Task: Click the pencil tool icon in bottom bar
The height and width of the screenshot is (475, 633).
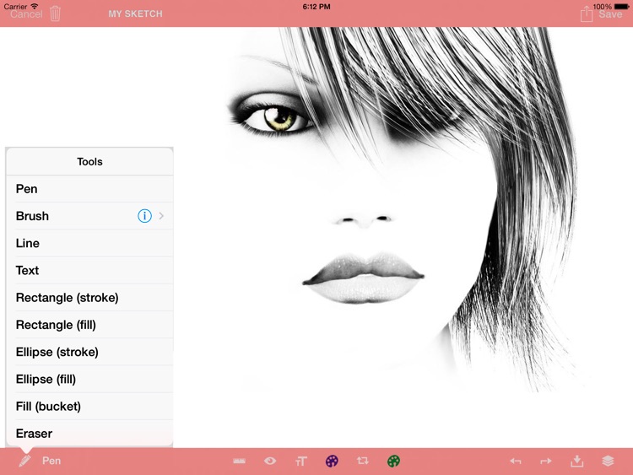Action: pyautogui.click(x=24, y=461)
